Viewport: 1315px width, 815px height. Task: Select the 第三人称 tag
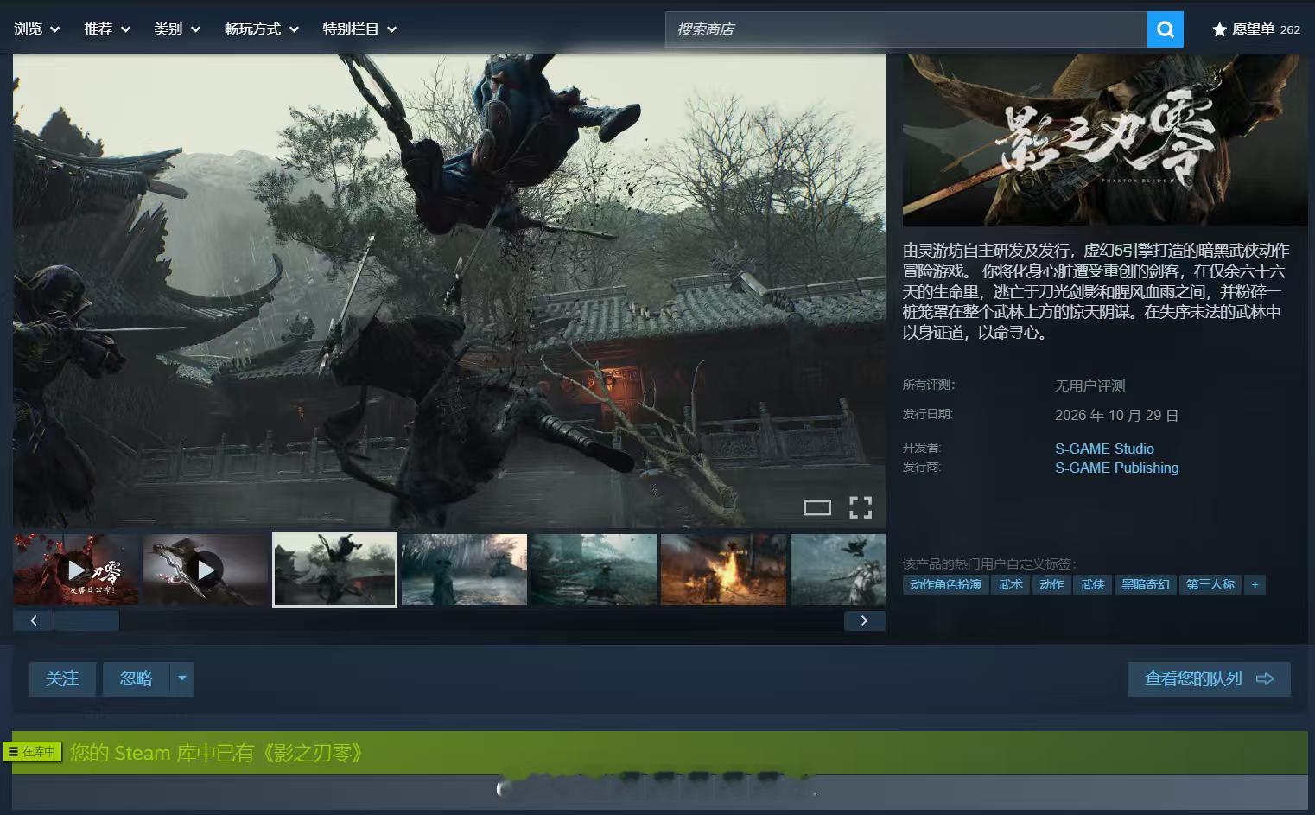[1210, 585]
